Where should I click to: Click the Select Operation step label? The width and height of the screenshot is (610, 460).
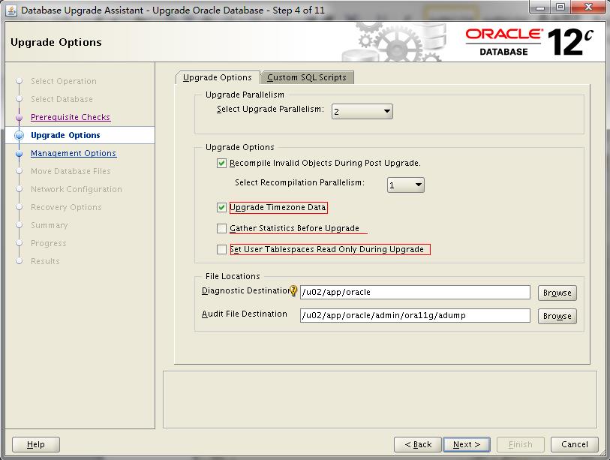(x=64, y=81)
